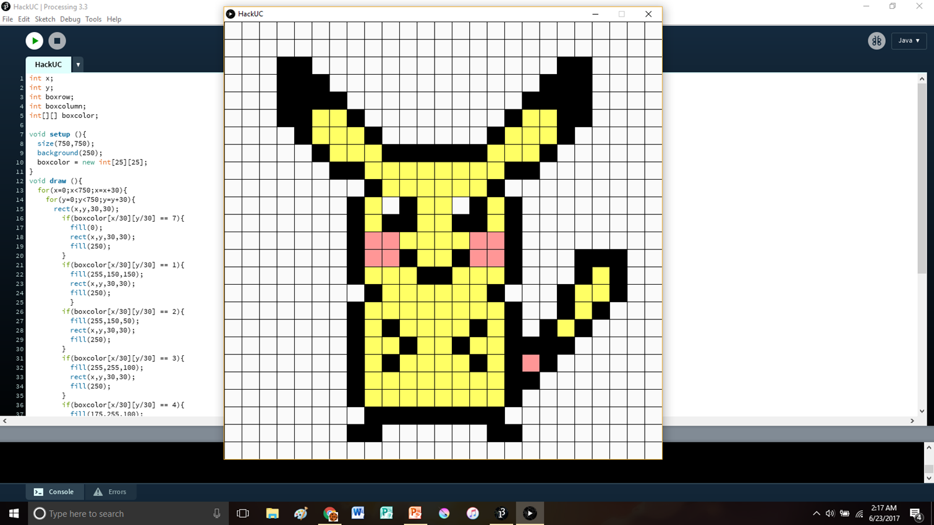934x525 pixels.
Task: Open the Help menu
Action: (x=114, y=19)
